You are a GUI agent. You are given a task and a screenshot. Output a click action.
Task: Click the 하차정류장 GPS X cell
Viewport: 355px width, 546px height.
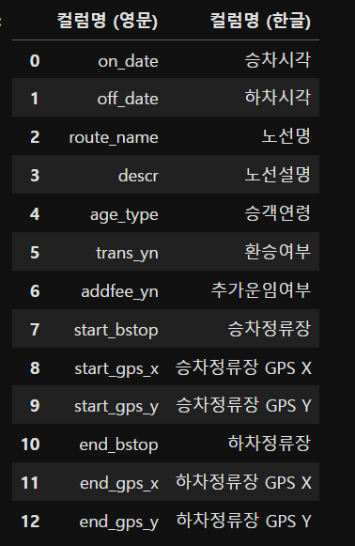click(x=243, y=482)
